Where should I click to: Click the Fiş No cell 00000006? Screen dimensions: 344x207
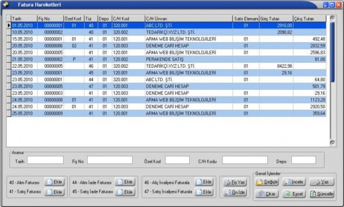click(x=50, y=46)
